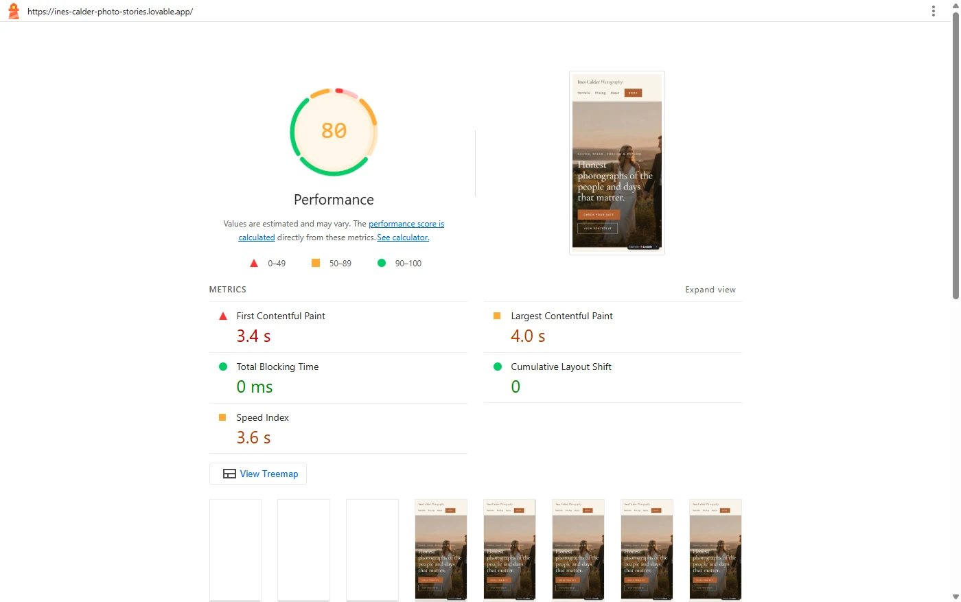This screenshot has height=602, width=961.
Task: Click the sixth filmstrip frame thumbnail
Action: tap(578, 550)
